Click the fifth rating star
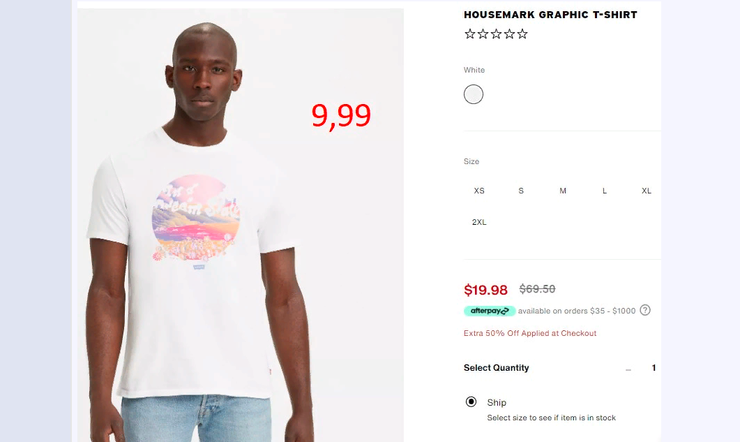740x442 pixels. pyautogui.click(x=522, y=34)
